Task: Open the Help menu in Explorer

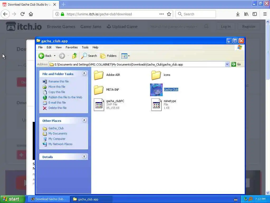Action: (95, 47)
